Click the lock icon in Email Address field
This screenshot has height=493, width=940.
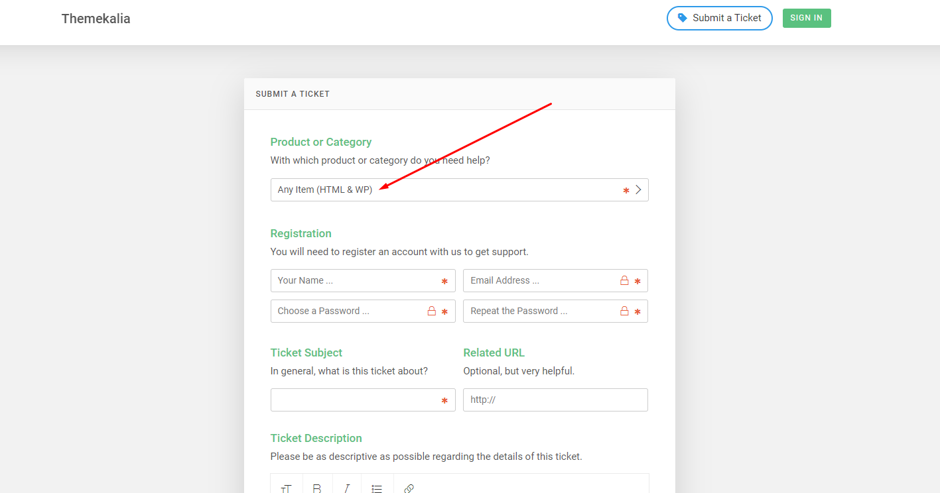(624, 280)
